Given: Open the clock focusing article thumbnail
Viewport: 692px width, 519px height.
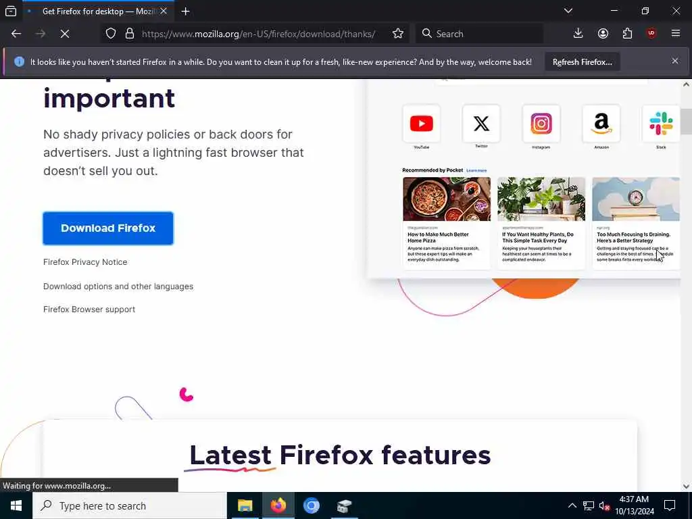Looking at the screenshot, I should click(x=635, y=199).
